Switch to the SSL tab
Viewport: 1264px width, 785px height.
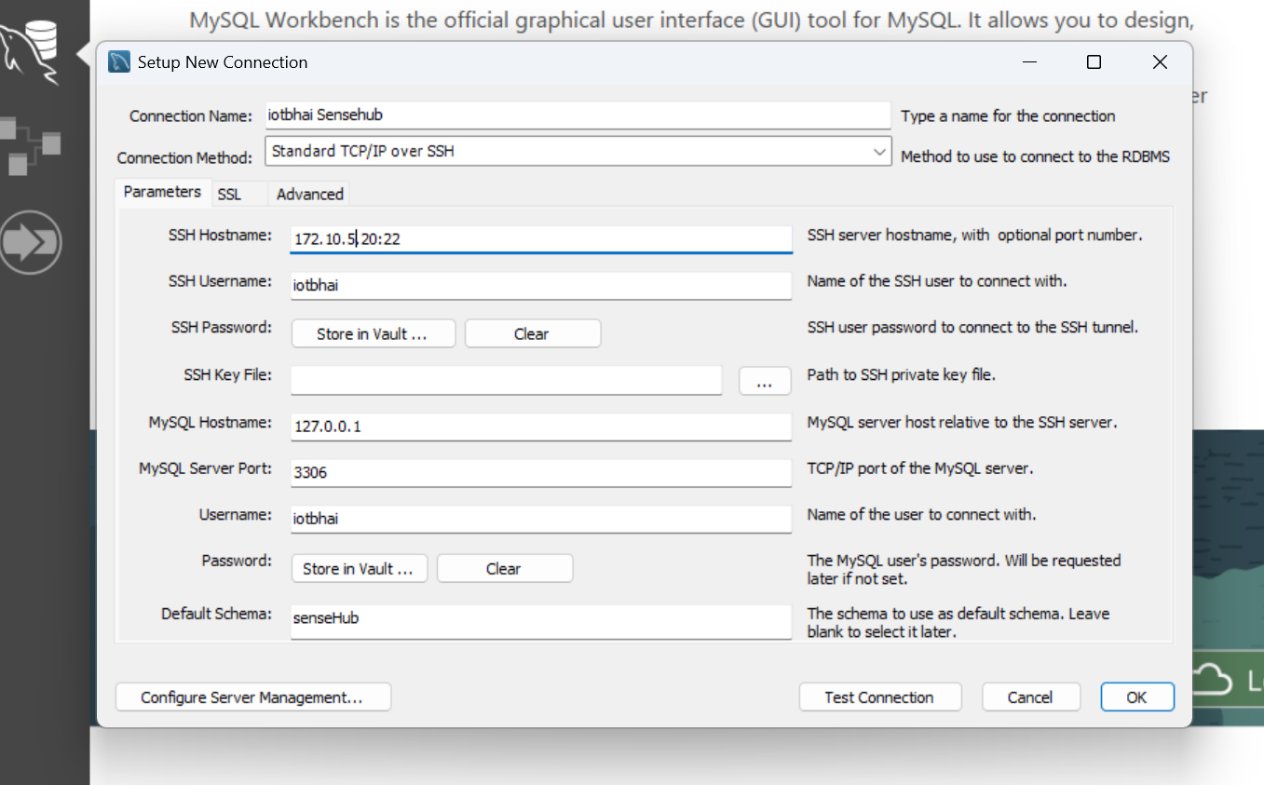pyautogui.click(x=229, y=194)
